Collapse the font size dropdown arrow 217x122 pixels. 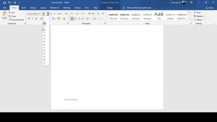pyautogui.click(x=48, y=14)
